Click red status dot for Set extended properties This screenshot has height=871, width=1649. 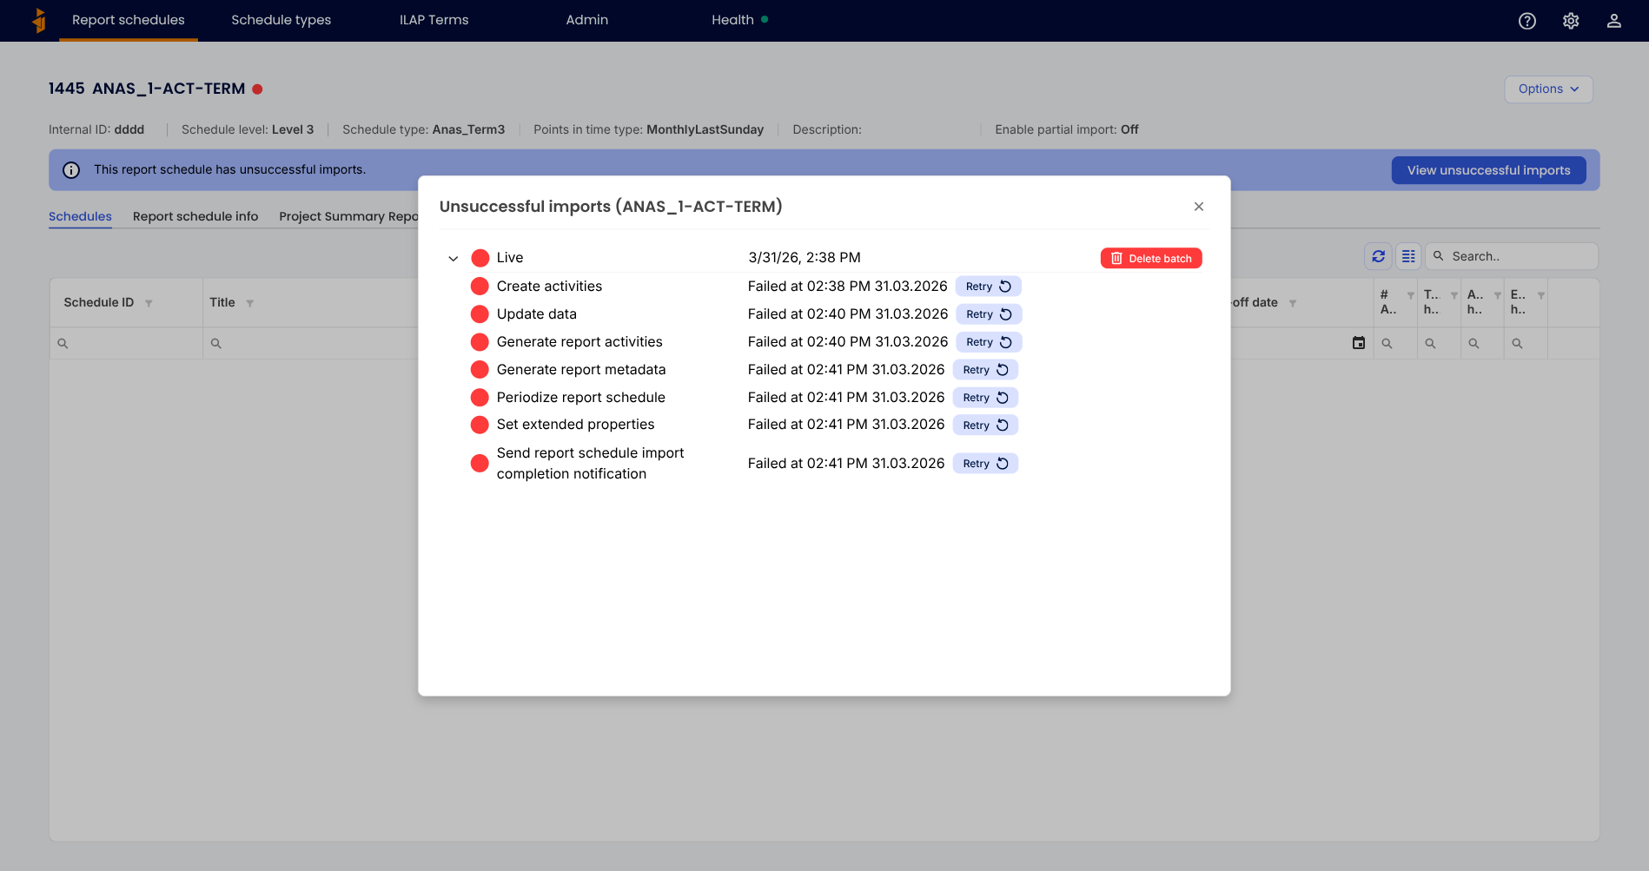(480, 425)
